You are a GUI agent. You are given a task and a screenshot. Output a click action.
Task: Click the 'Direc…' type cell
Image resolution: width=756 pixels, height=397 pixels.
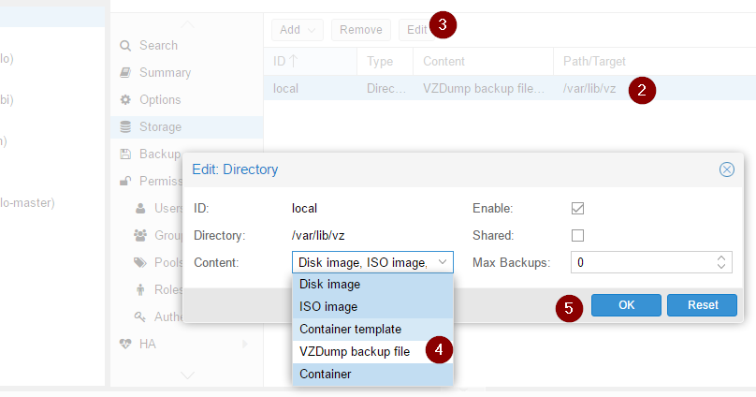click(386, 89)
